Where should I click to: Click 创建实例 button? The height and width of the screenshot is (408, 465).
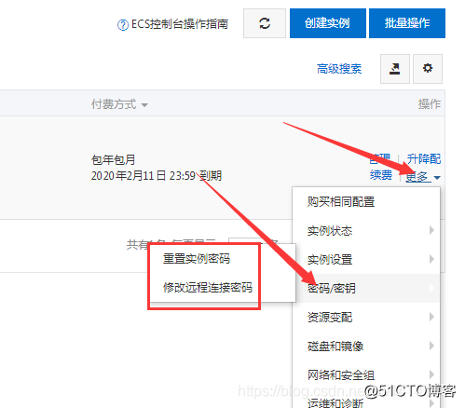[328, 23]
